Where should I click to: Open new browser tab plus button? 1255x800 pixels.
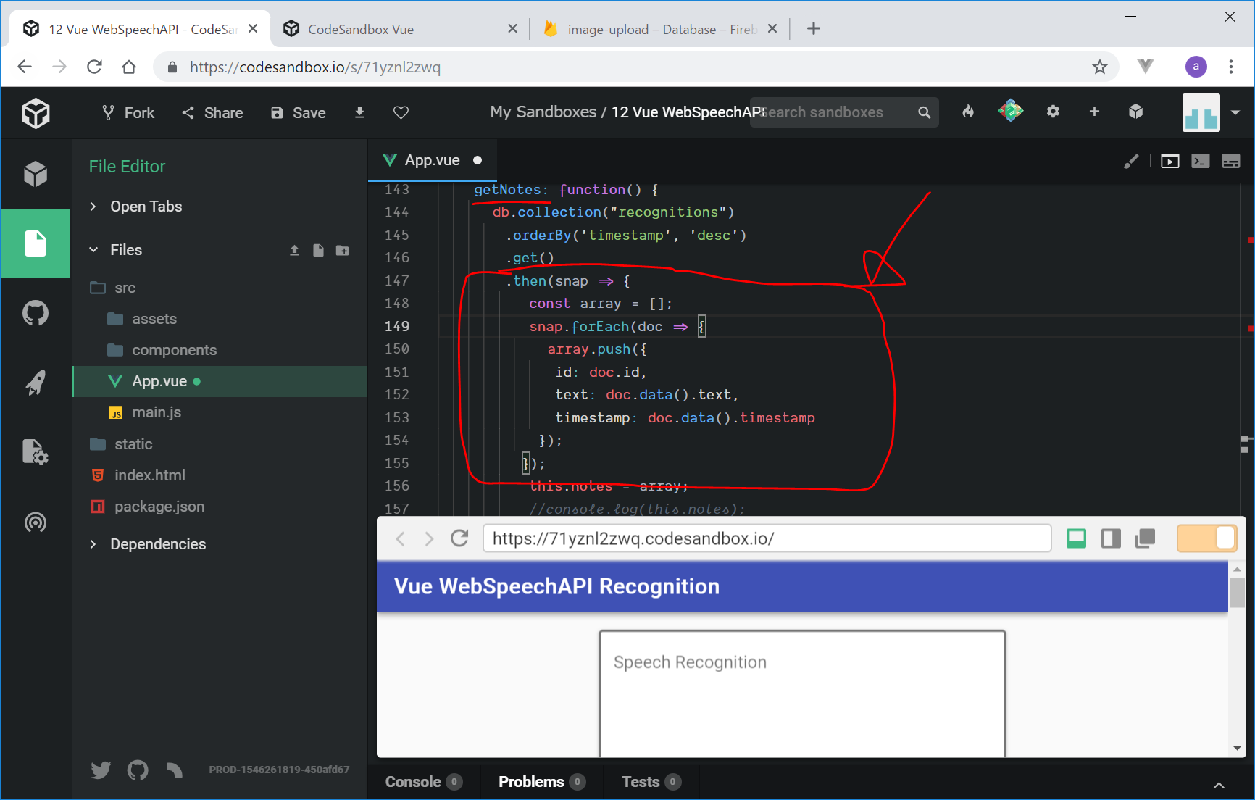click(814, 28)
